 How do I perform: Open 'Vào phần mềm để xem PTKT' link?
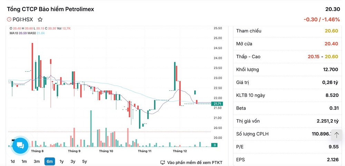(195, 162)
